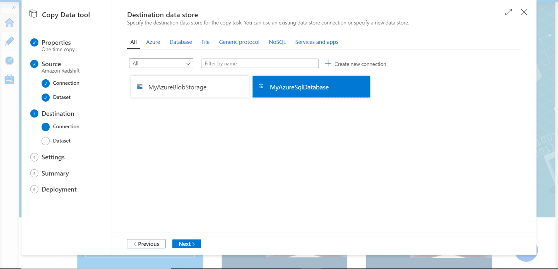The image size is (558, 269).
Task: Open the Destination Connection sub-step
Action: 66,126
